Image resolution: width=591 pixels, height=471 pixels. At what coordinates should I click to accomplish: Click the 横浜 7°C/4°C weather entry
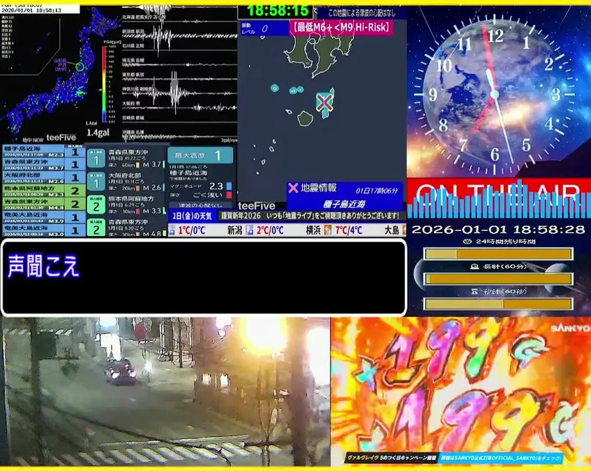[x=334, y=230]
